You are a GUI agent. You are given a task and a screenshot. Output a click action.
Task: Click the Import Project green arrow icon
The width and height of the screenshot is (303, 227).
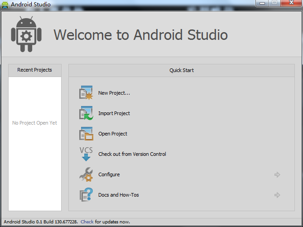click(x=86, y=113)
